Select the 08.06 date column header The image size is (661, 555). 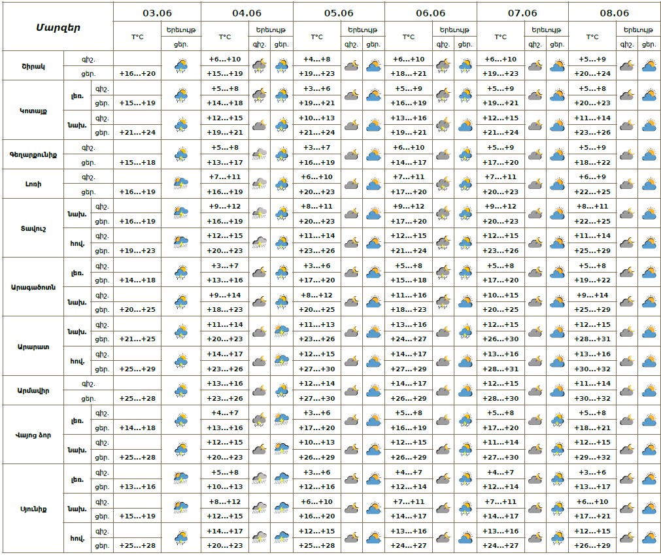point(614,12)
